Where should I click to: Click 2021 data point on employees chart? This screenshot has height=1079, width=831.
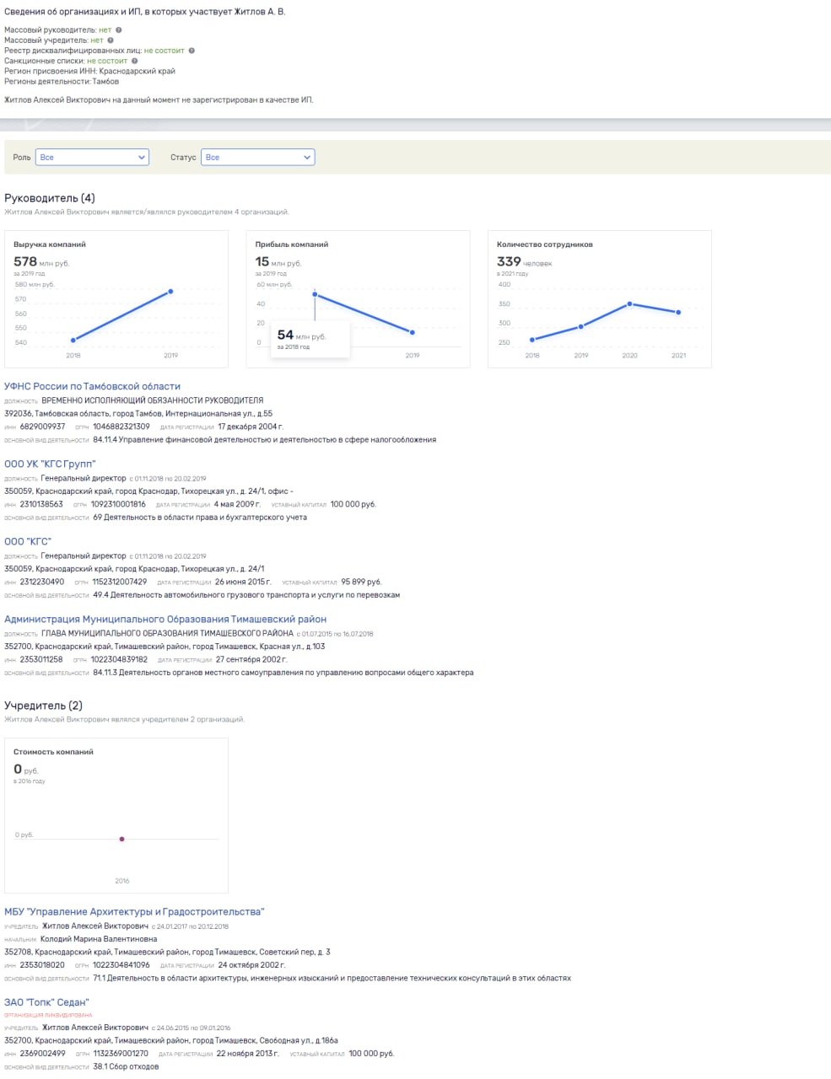pos(678,312)
